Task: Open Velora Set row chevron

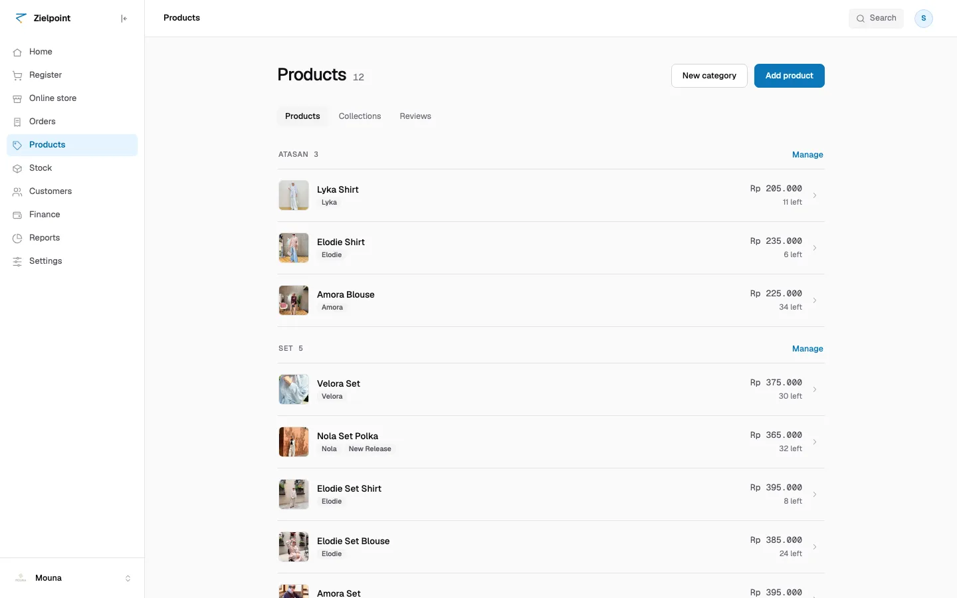Action: pos(815,389)
